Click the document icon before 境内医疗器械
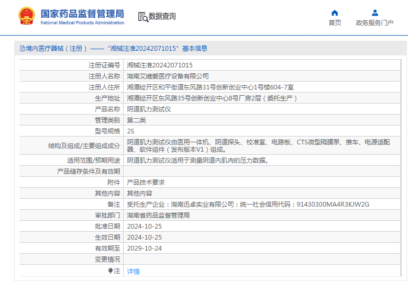408x283 pixels. coord(23,48)
